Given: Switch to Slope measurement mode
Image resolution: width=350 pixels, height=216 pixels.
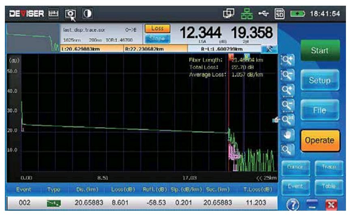Looking at the screenshot, I should (157, 39).
